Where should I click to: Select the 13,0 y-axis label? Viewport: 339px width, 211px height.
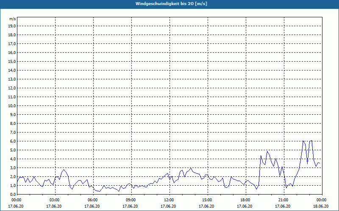tap(12, 79)
